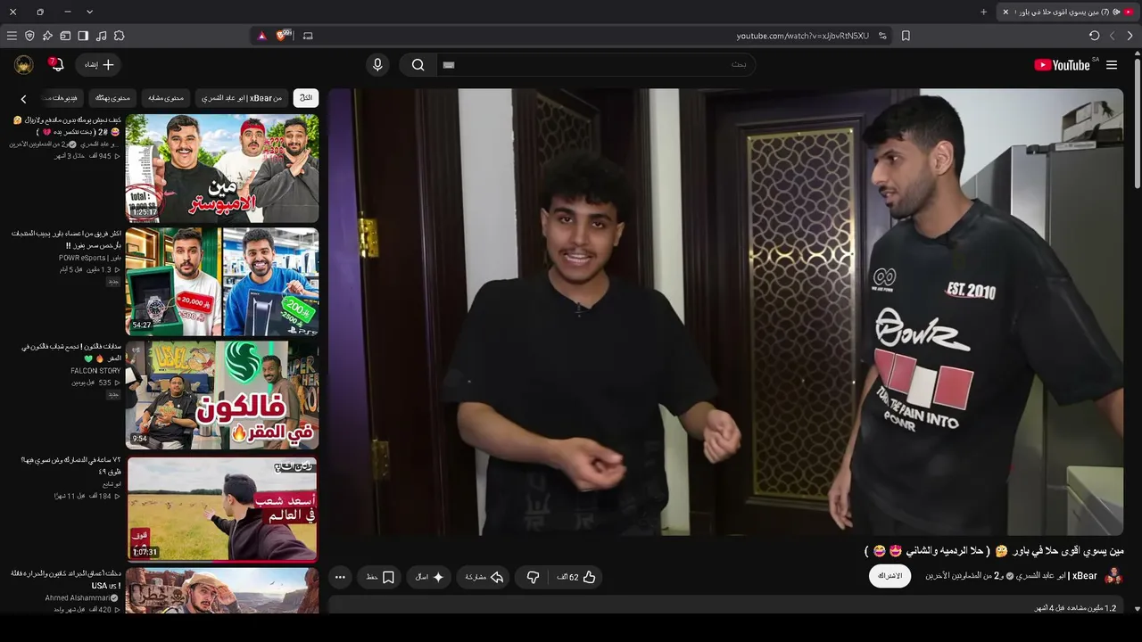Like the video (62 ألف)
This screenshot has width=1142, height=642.
point(577,577)
